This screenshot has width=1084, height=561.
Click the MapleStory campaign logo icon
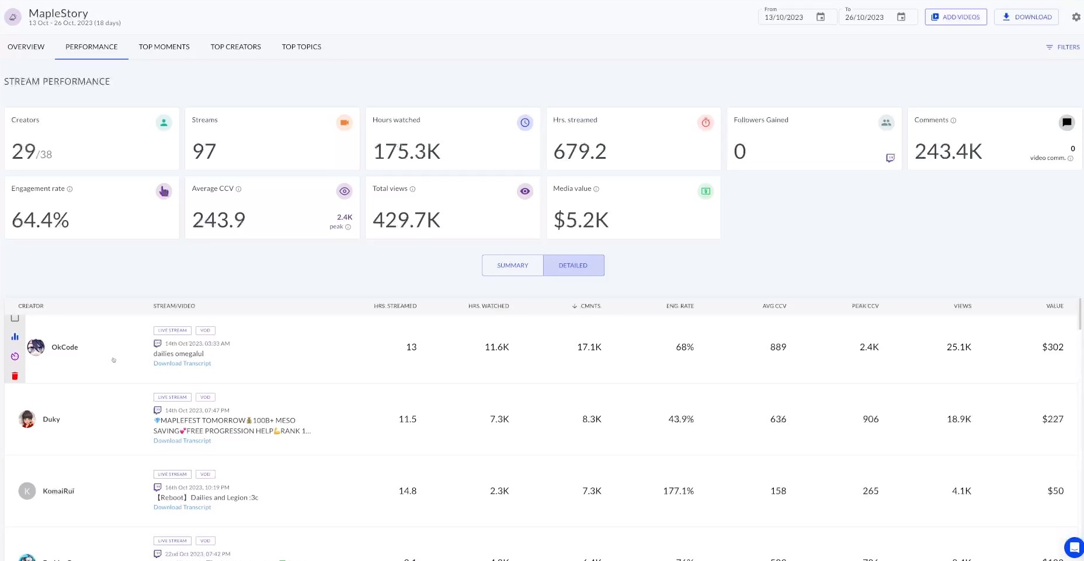[x=13, y=17]
